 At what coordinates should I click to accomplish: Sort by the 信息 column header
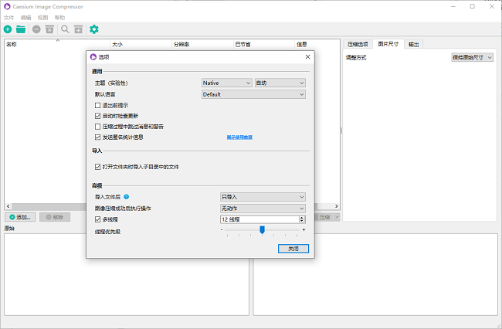coord(317,45)
